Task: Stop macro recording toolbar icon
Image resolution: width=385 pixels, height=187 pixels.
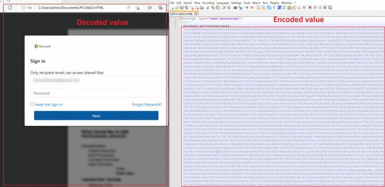Action: pos(315,8)
